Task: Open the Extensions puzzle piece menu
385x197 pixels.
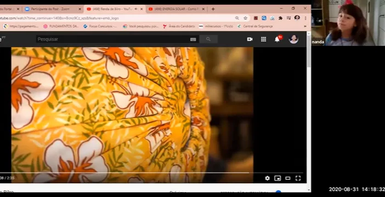Action: (280, 18)
